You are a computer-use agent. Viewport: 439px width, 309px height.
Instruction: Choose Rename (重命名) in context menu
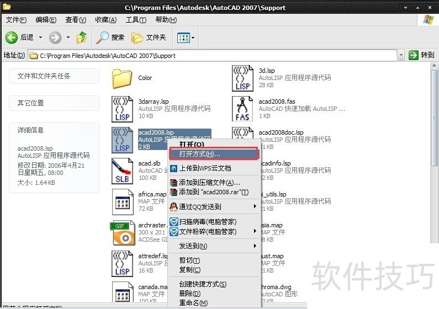click(x=215, y=303)
